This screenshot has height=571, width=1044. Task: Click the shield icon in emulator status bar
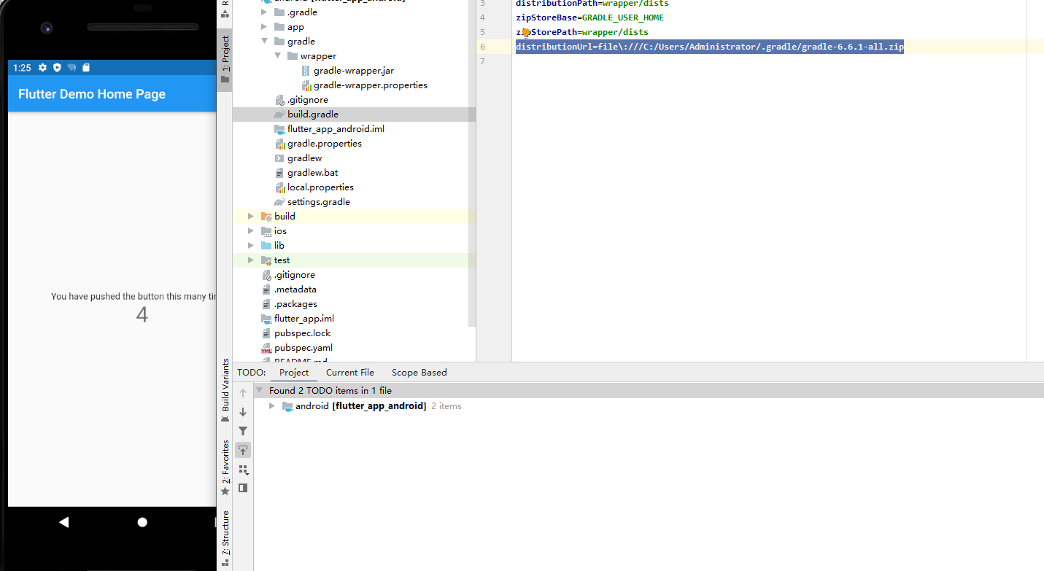[57, 68]
